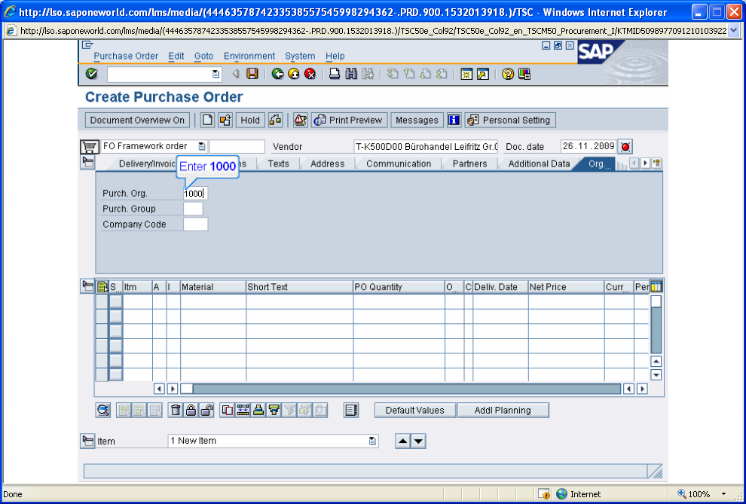Click the Default Values button
Viewport: 746px width, 504px height.
415,411
